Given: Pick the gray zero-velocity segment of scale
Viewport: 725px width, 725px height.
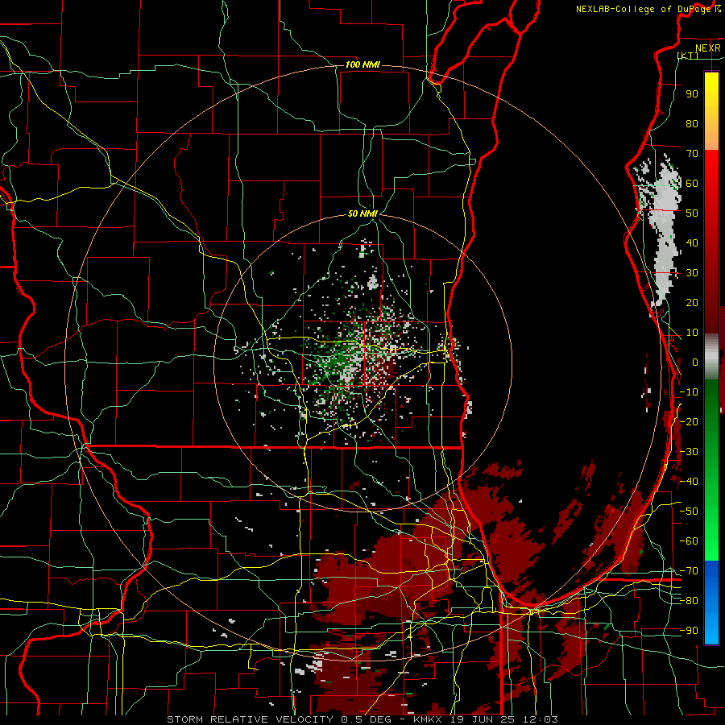Looking at the screenshot, I should coord(711,356).
